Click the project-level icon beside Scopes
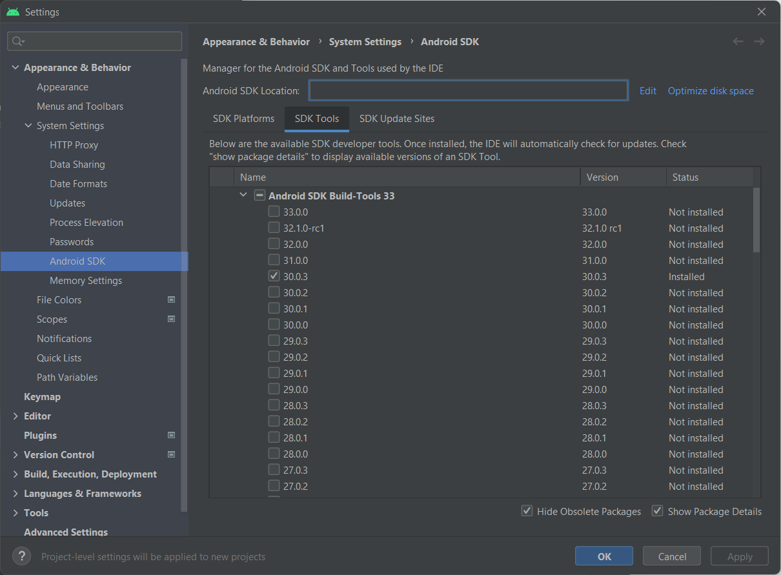The width and height of the screenshot is (781, 575). (171, 319)
